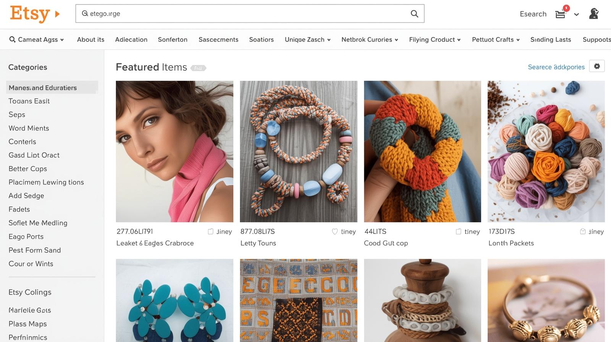Click the Searece adkpories link

point(556,67)
